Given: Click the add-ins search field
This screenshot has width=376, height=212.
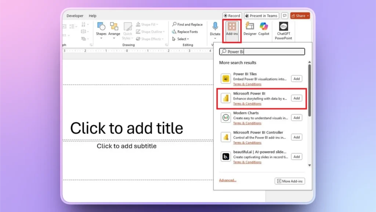Looking at the screenshot, I should pos(261,52).
